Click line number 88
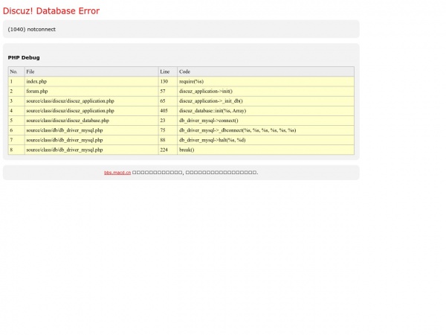 coord(168,140)
